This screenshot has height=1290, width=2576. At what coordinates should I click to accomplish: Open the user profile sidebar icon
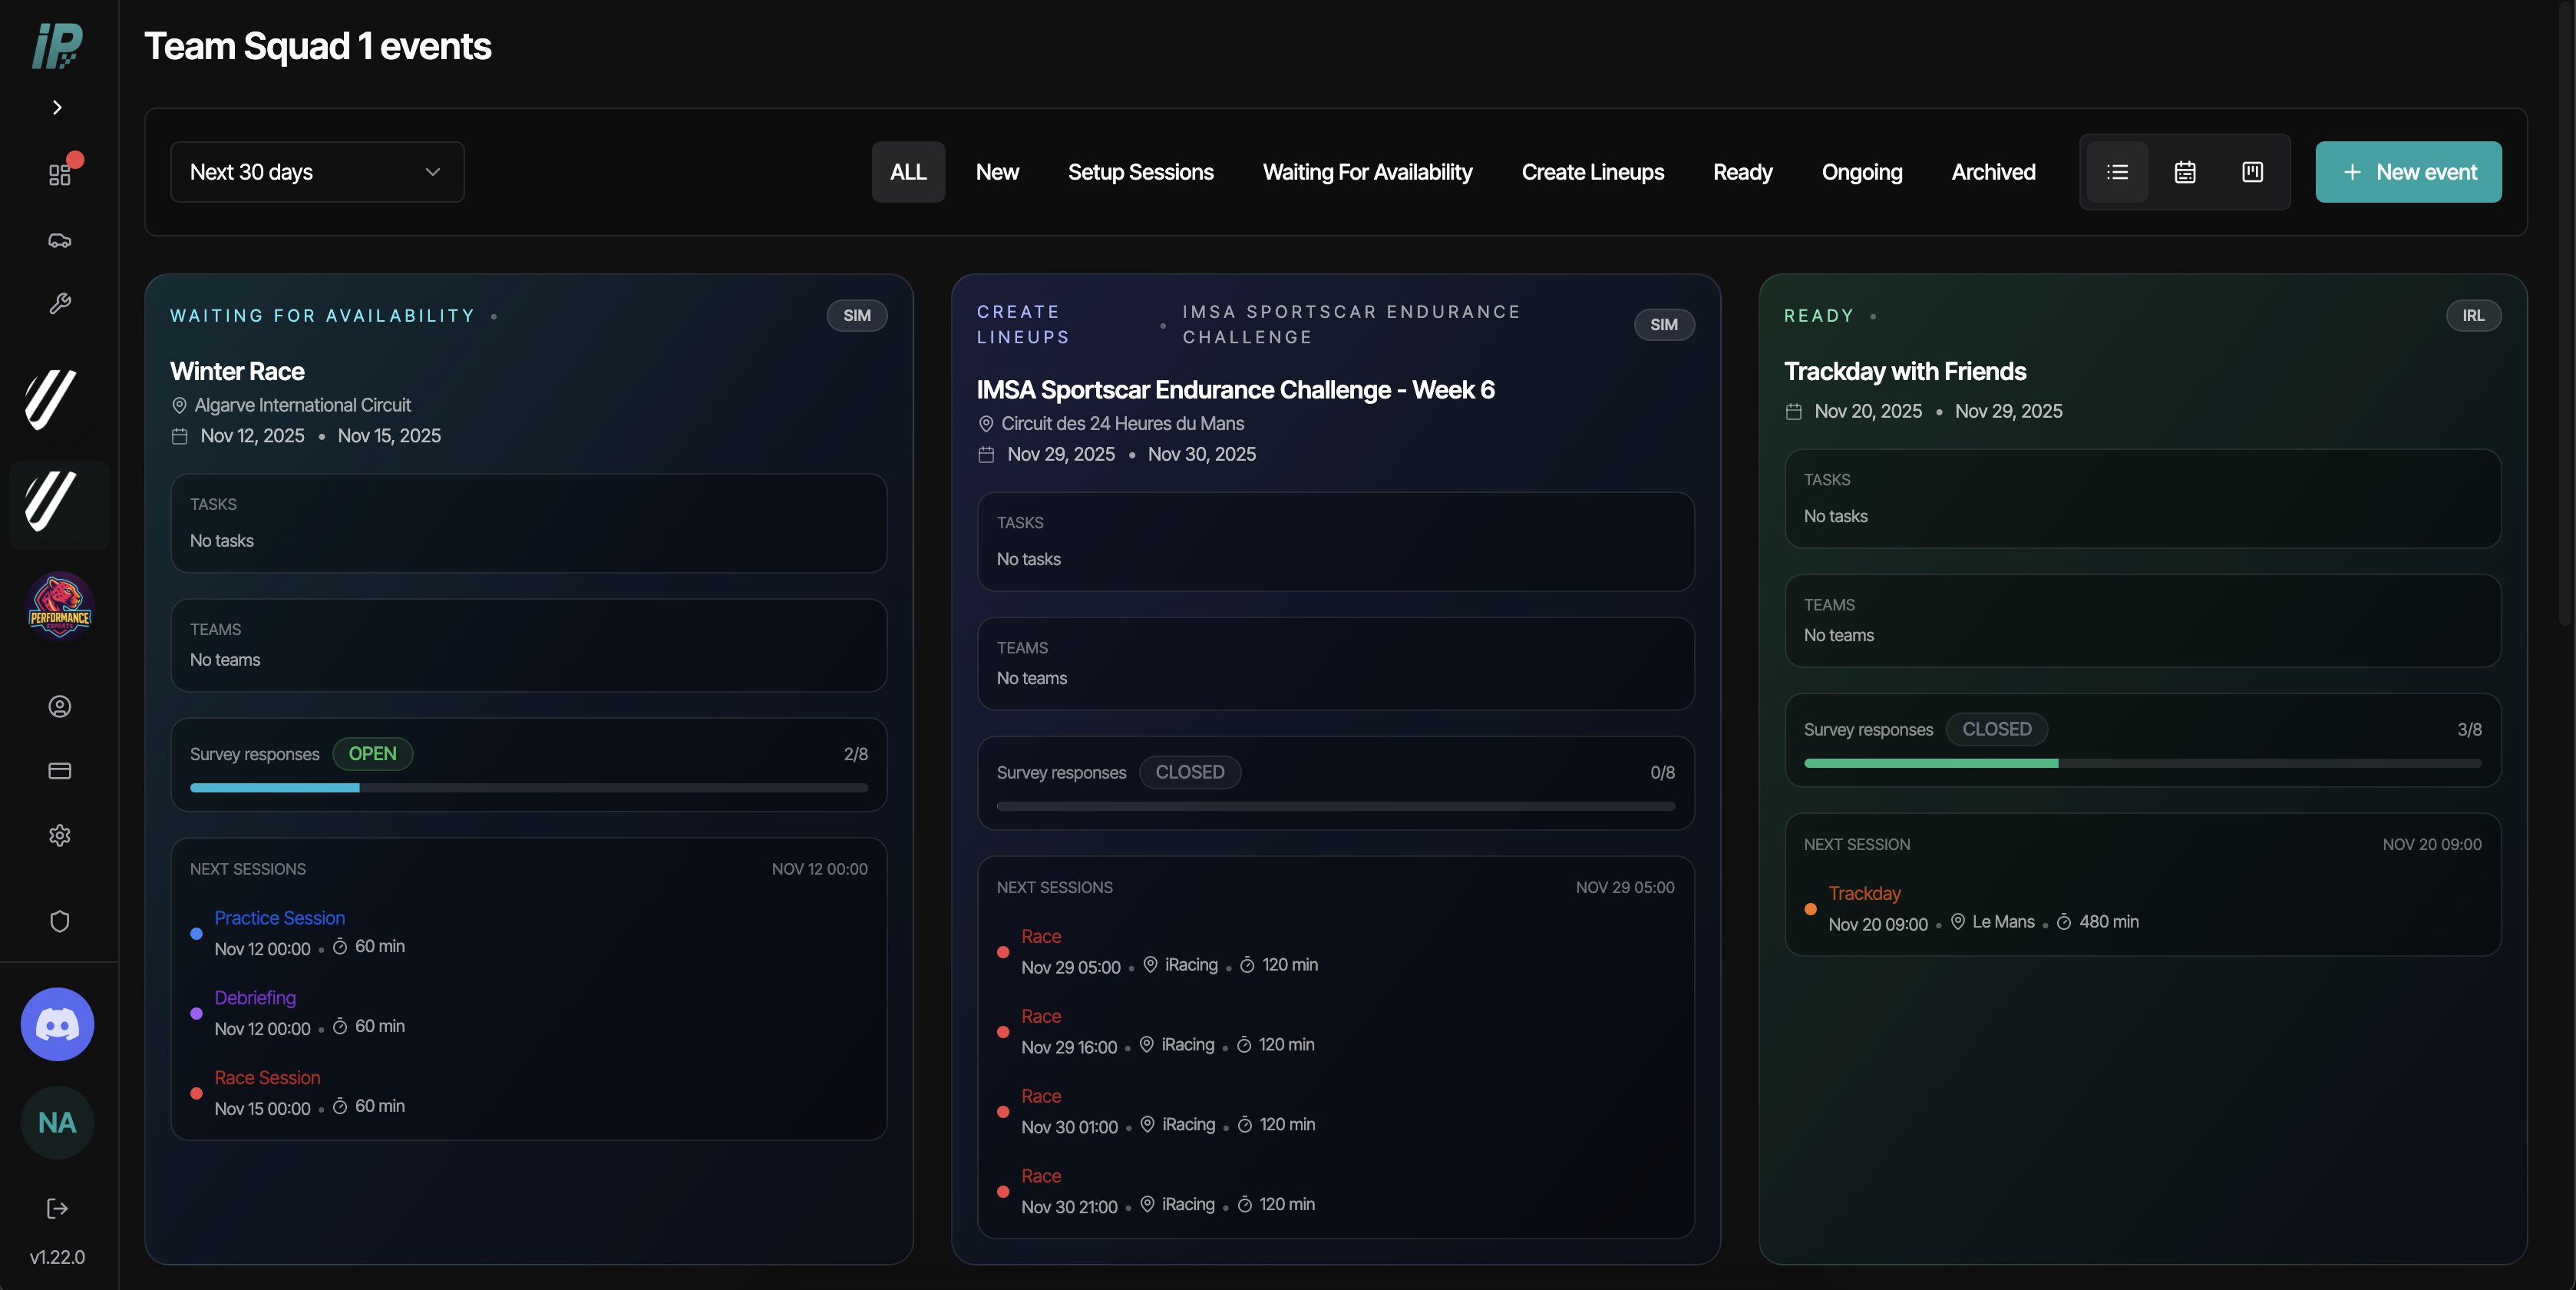60,706
